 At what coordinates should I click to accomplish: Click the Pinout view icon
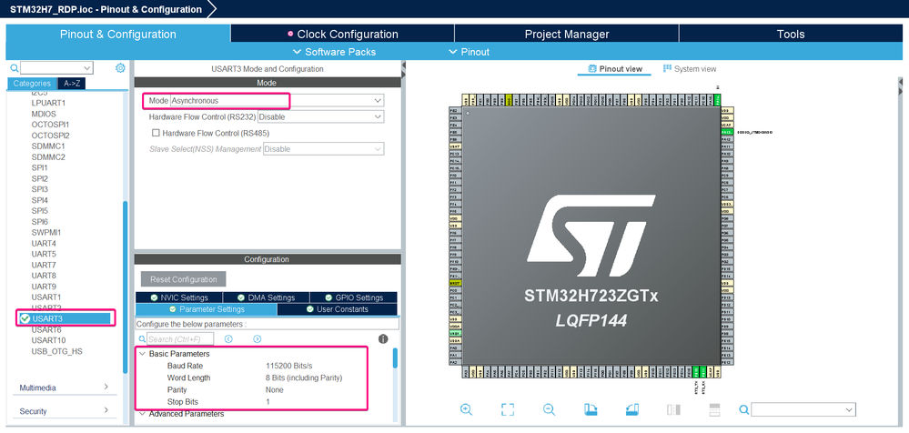(591, 69)
